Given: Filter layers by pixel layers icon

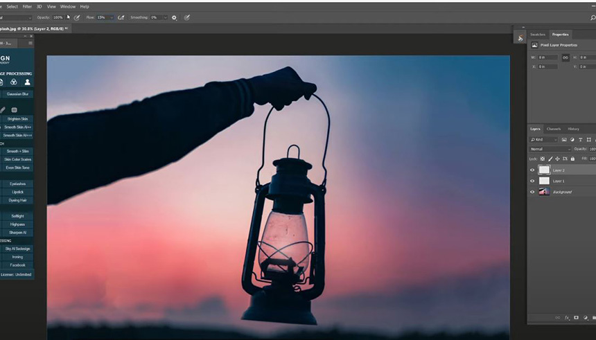Looking at the screenshot, I should point(564,139).
